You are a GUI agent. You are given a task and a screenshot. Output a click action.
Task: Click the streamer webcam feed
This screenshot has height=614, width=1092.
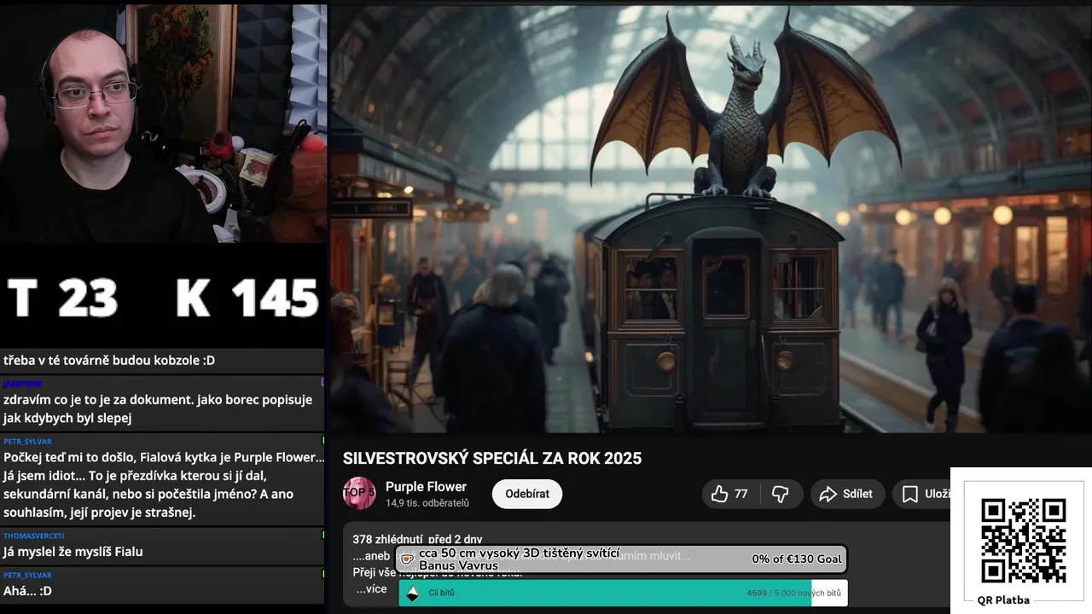tap(163, 124)
